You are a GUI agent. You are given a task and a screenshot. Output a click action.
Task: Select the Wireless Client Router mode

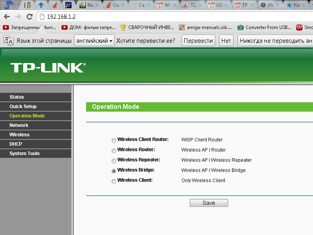point(114,141)
